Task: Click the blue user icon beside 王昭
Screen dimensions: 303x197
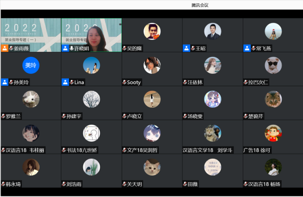Action: pyautogui.click(x=186, y=48)
